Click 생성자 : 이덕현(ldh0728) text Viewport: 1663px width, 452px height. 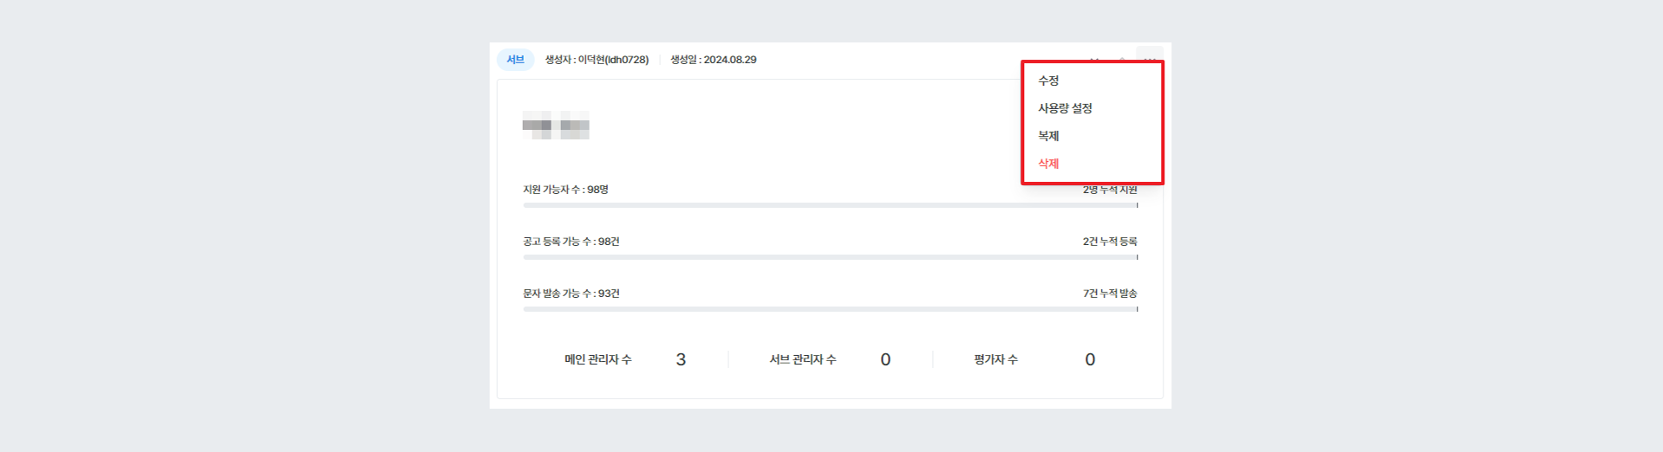[597, 60]
